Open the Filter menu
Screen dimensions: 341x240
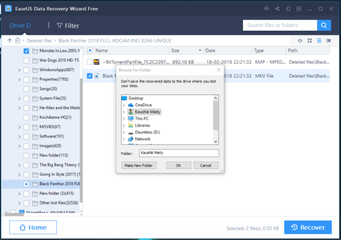68,26
